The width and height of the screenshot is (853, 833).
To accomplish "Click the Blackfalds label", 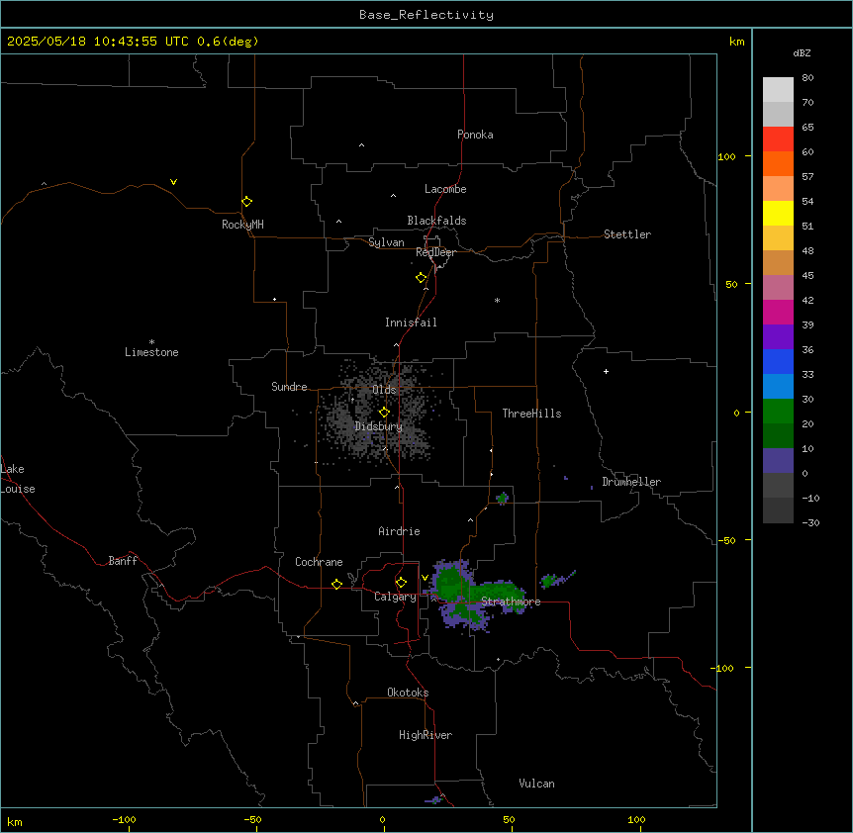I will click(436, 221).
